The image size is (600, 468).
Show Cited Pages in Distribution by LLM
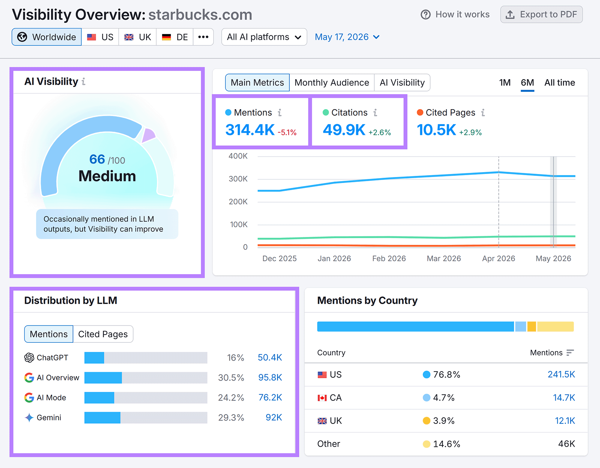[x=103, y=334]
